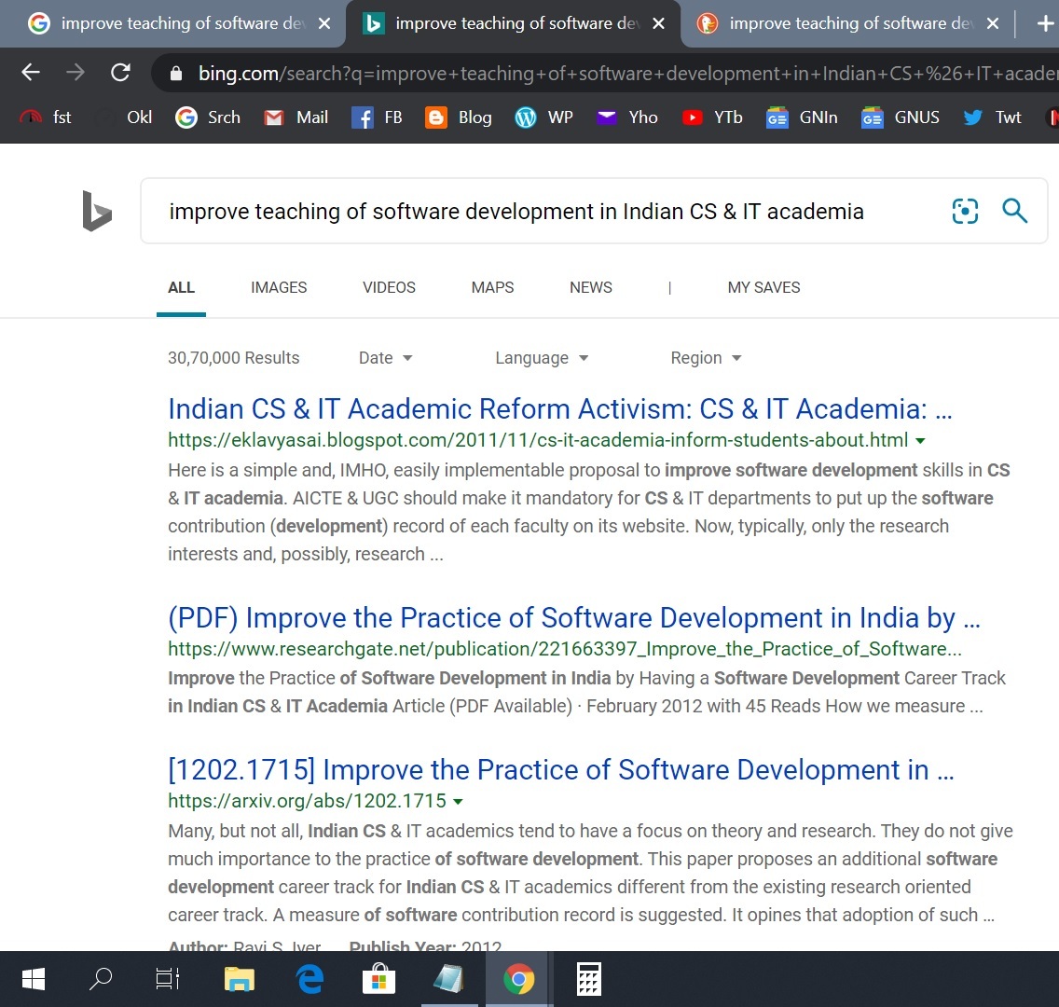Open the FB Facebook bookmark
This screenshot has width=1059, height=1007.
pyautogui.click(x=377, y=117)
